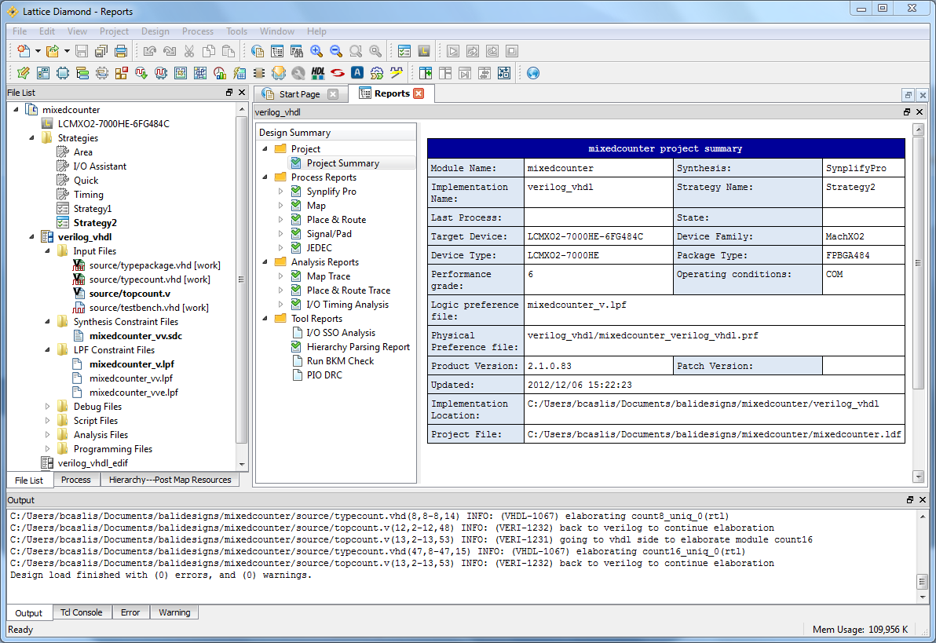Open the Spreadsheet View pencil icon
The image size is (936, 643).
(x=23, y=73)
